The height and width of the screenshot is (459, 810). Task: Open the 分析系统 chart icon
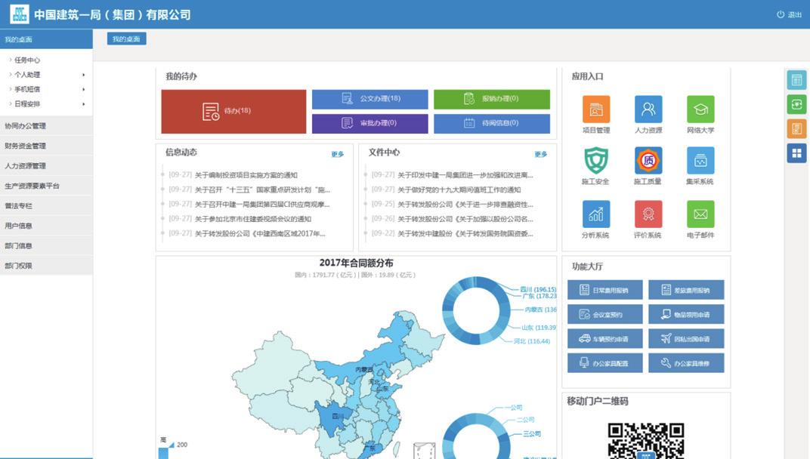[x=596, y=214]
